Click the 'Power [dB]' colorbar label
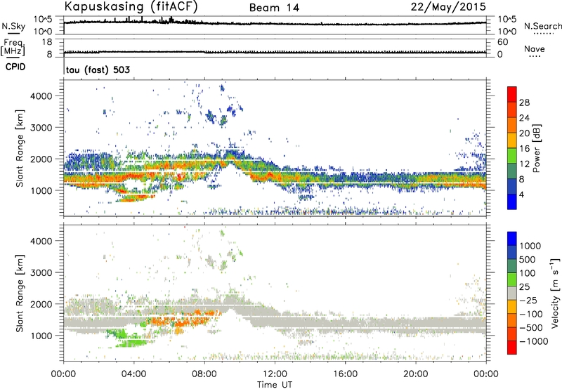 point(536,148)
